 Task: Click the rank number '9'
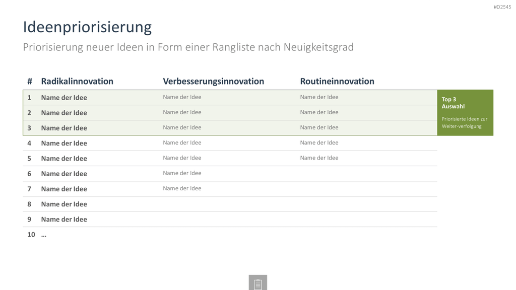coord(29,220)
